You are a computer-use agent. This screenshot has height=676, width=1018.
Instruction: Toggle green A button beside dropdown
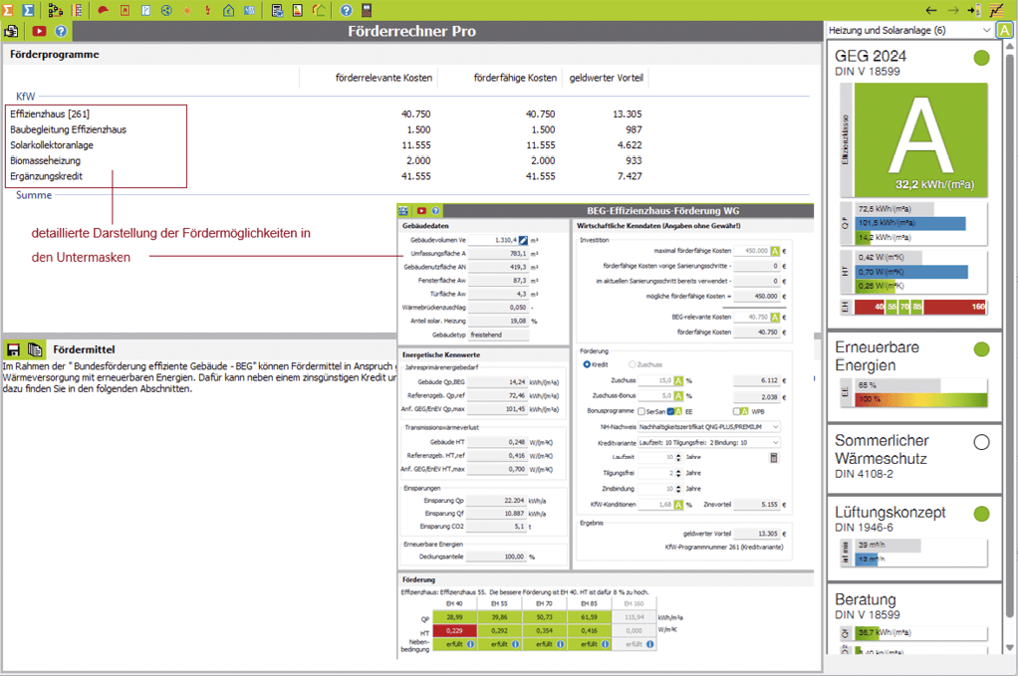pyautogui.click(x=1004, y=31)
